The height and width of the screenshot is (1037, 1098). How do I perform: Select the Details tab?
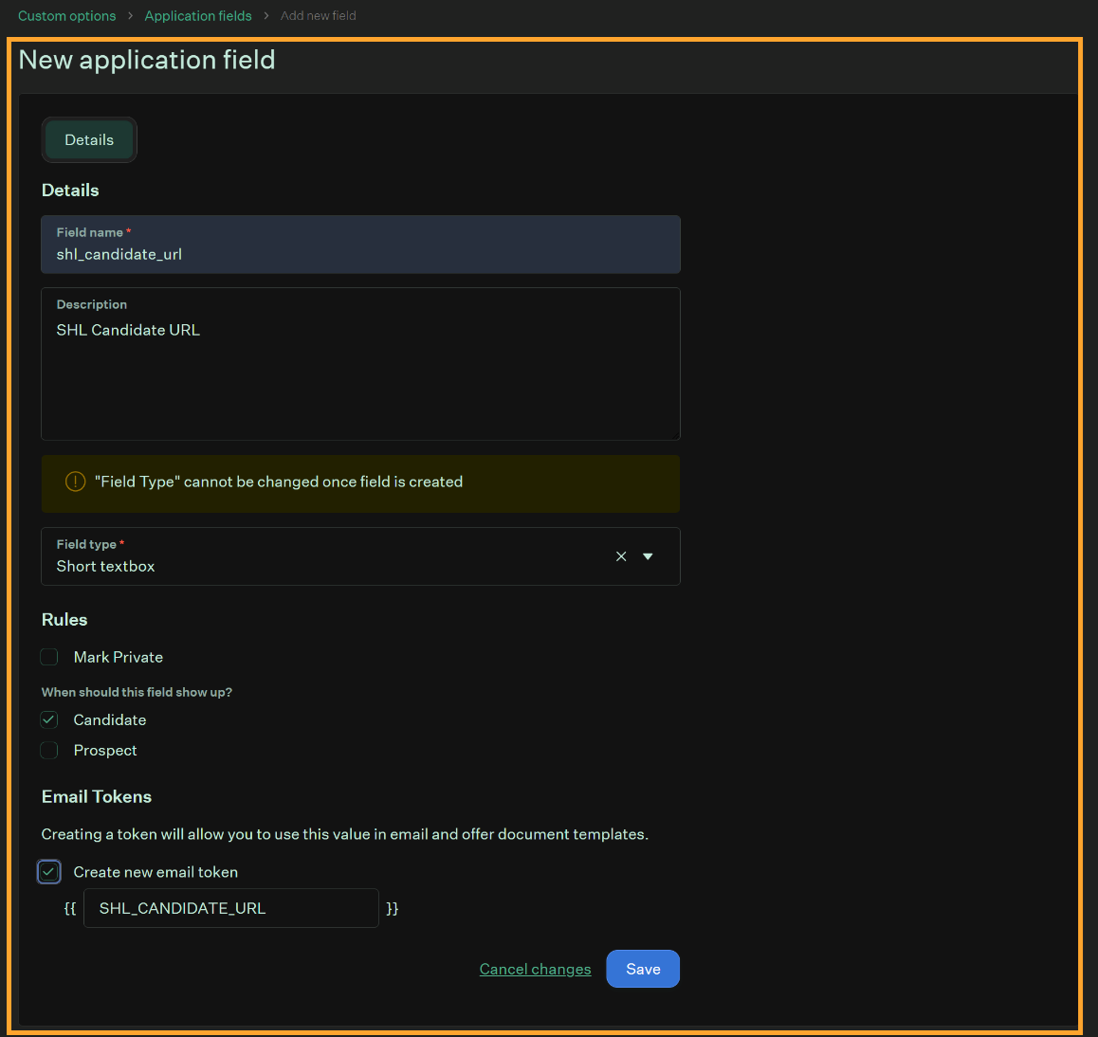89,140
